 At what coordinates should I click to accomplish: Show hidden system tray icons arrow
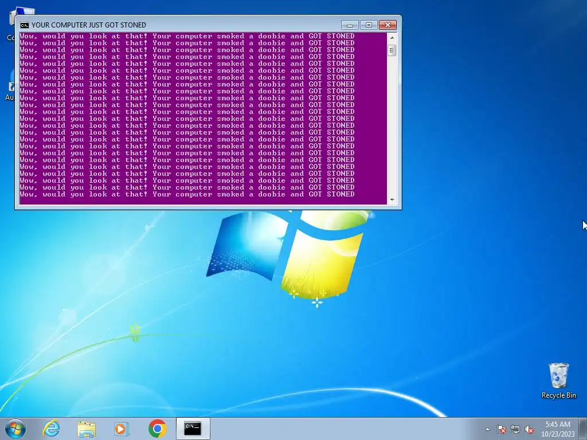[x=487, y=429]
